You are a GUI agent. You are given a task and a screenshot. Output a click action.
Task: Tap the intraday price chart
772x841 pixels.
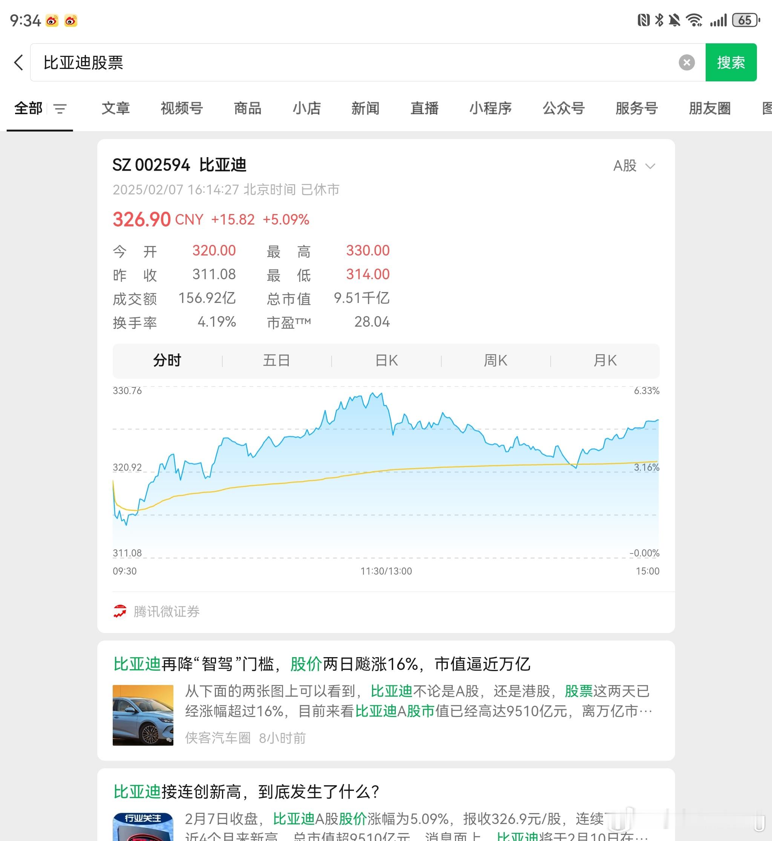(386, 472)
